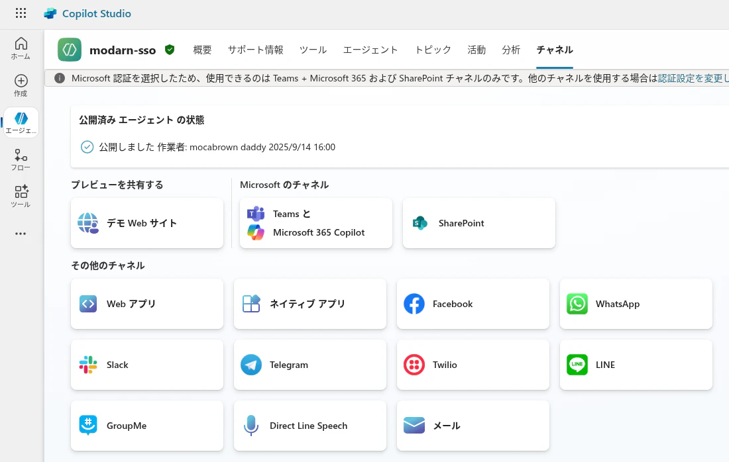The image size is (729, 462).
Task: Click the Teams logo icon
Action: click(x=256, y=214)
